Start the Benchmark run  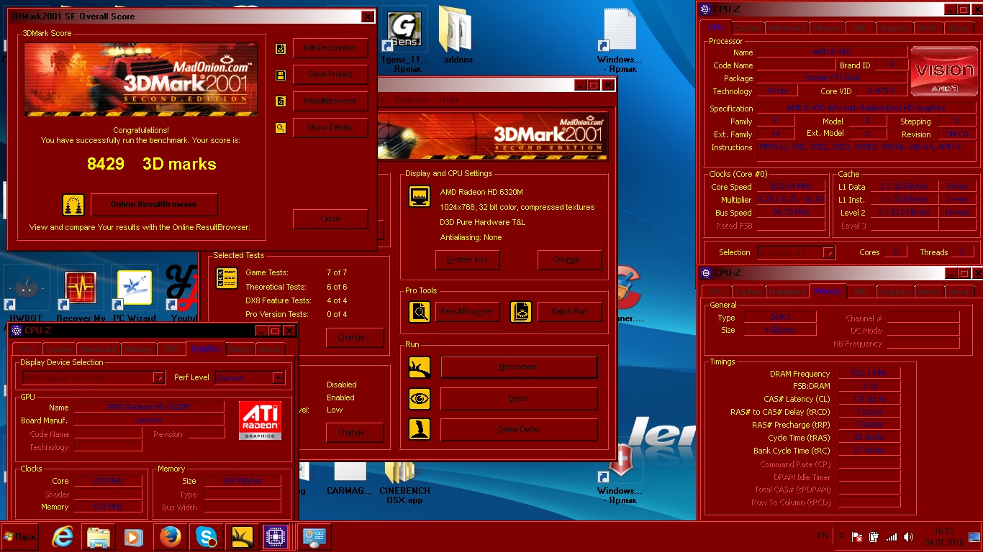click(x=519, y=367)
